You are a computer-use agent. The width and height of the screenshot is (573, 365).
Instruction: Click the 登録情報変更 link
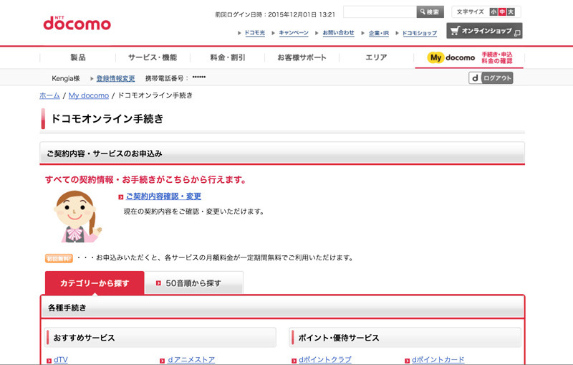[x=115, y=78]
